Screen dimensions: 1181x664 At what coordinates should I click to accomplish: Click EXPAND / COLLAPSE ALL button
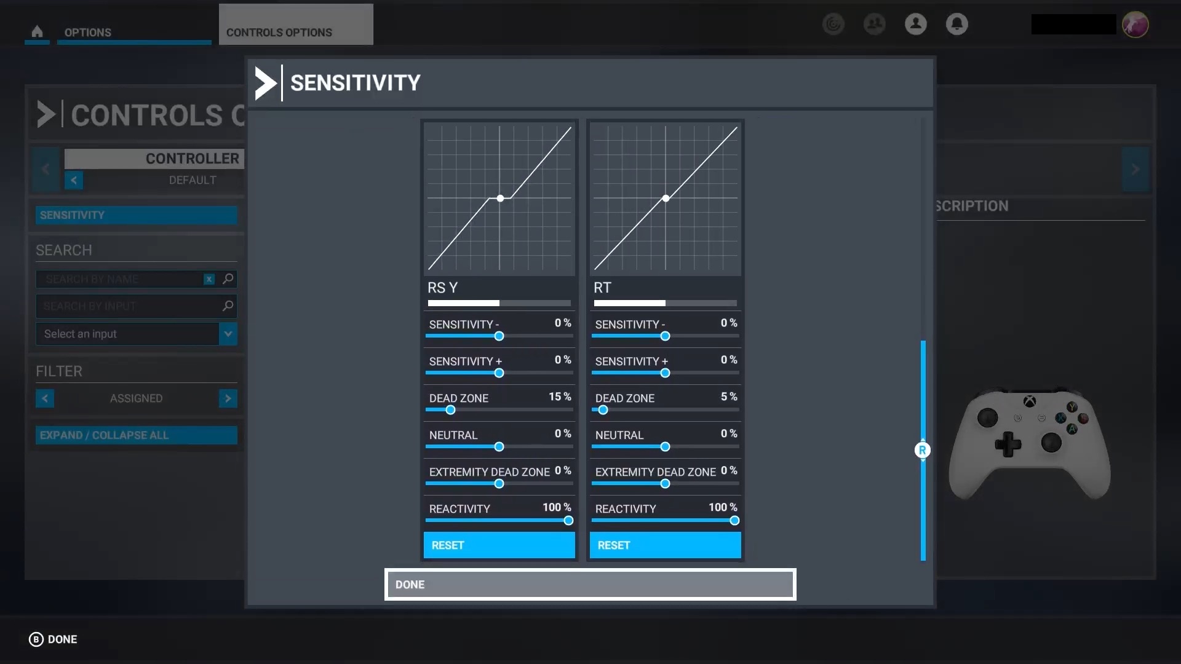pyautogui.click(x=135, y=435)
